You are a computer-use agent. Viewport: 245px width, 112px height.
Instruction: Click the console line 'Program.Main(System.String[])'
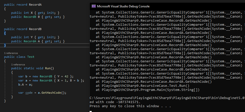click(148, 90)
